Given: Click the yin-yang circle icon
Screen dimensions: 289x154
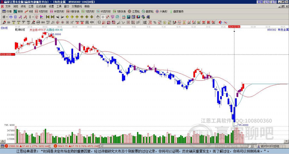Looking at the screenshot, I should 220,22.
